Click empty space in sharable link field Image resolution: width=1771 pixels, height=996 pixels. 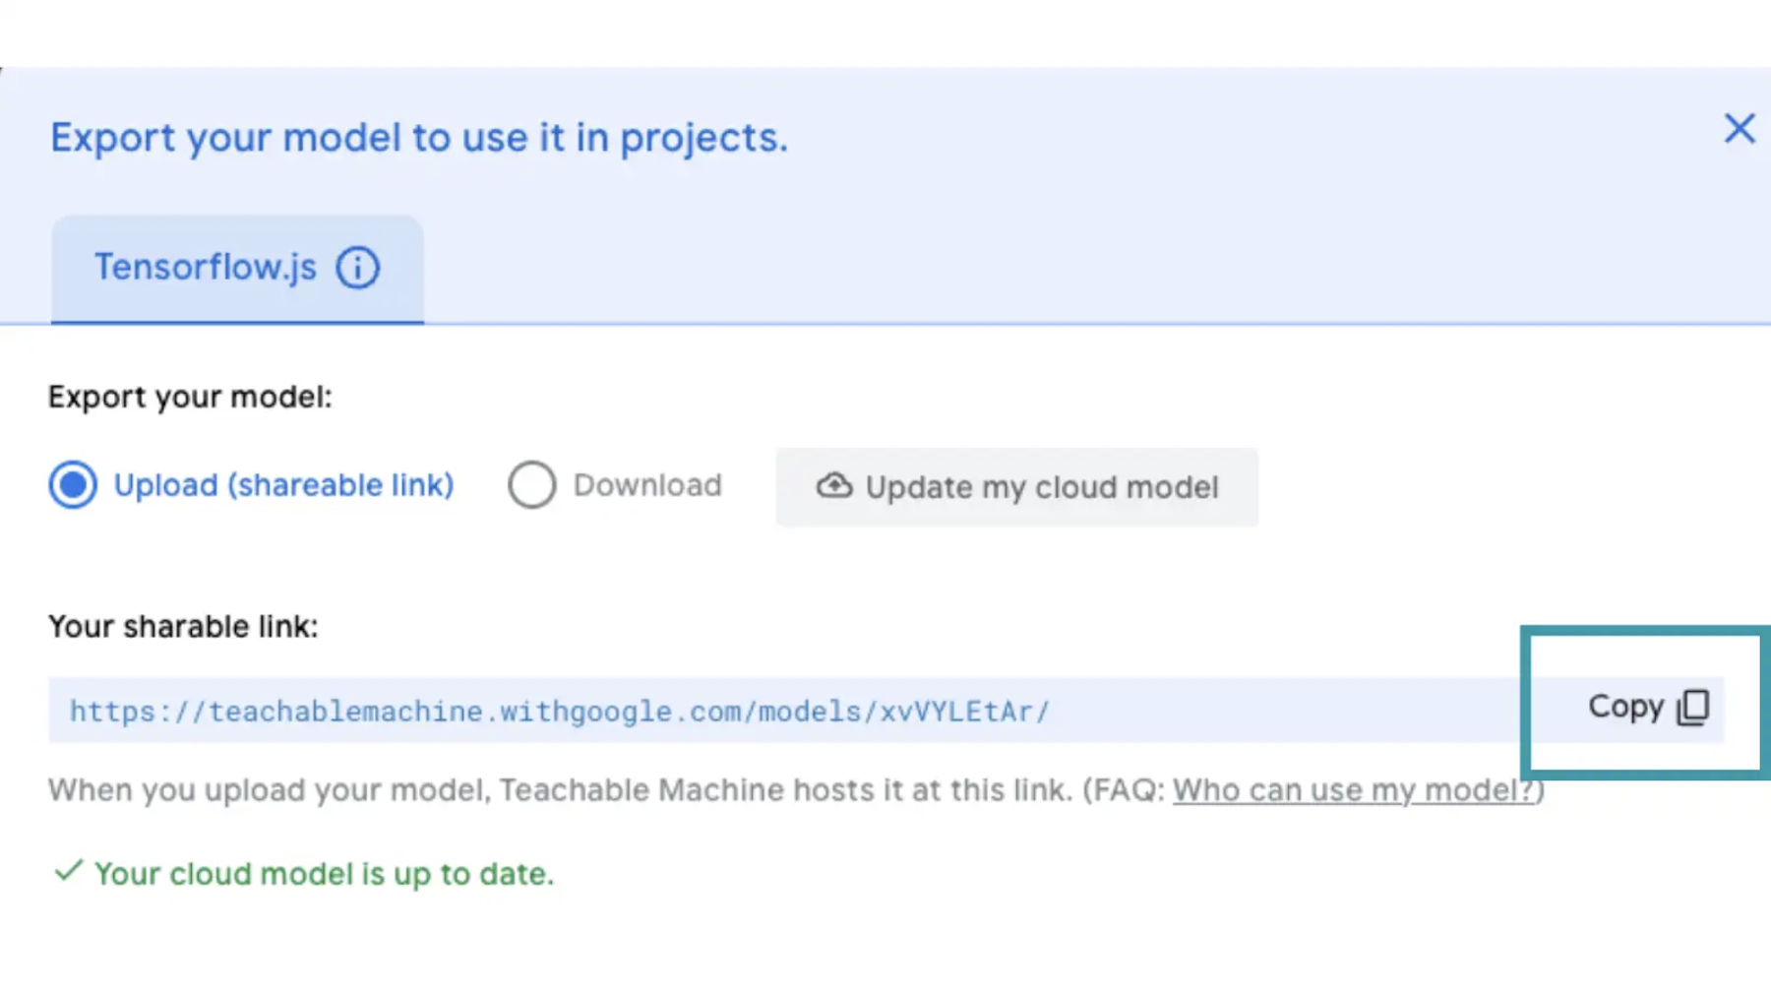[1279, 711]
